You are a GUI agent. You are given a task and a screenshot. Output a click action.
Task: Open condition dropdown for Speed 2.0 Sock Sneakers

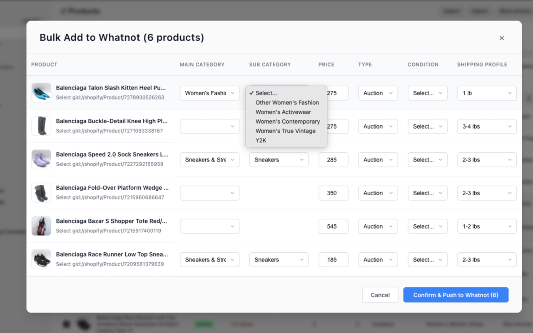click(x=428, y=160)
